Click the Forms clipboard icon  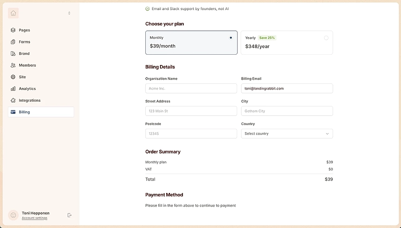pos(13,42)
